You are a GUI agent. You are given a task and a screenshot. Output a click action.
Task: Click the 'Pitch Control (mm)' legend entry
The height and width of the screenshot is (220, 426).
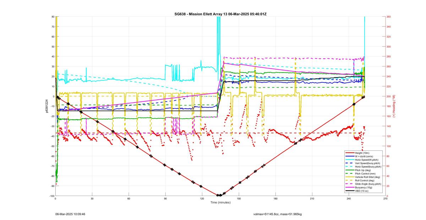pos(365,174)
